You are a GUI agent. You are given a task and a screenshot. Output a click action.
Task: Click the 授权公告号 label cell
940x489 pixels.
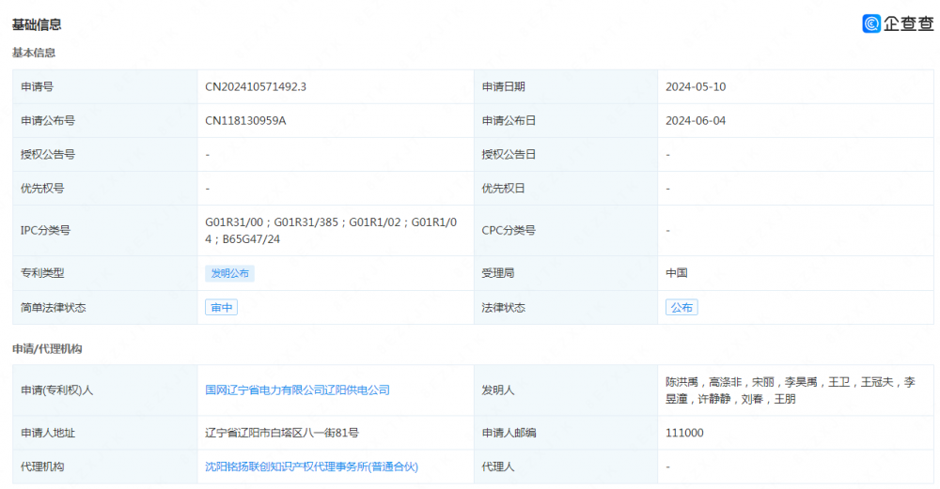105,155
